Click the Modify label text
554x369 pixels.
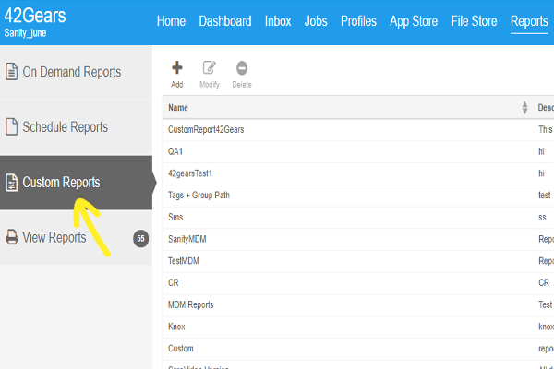pyautogui.click(x=210, y=84)
